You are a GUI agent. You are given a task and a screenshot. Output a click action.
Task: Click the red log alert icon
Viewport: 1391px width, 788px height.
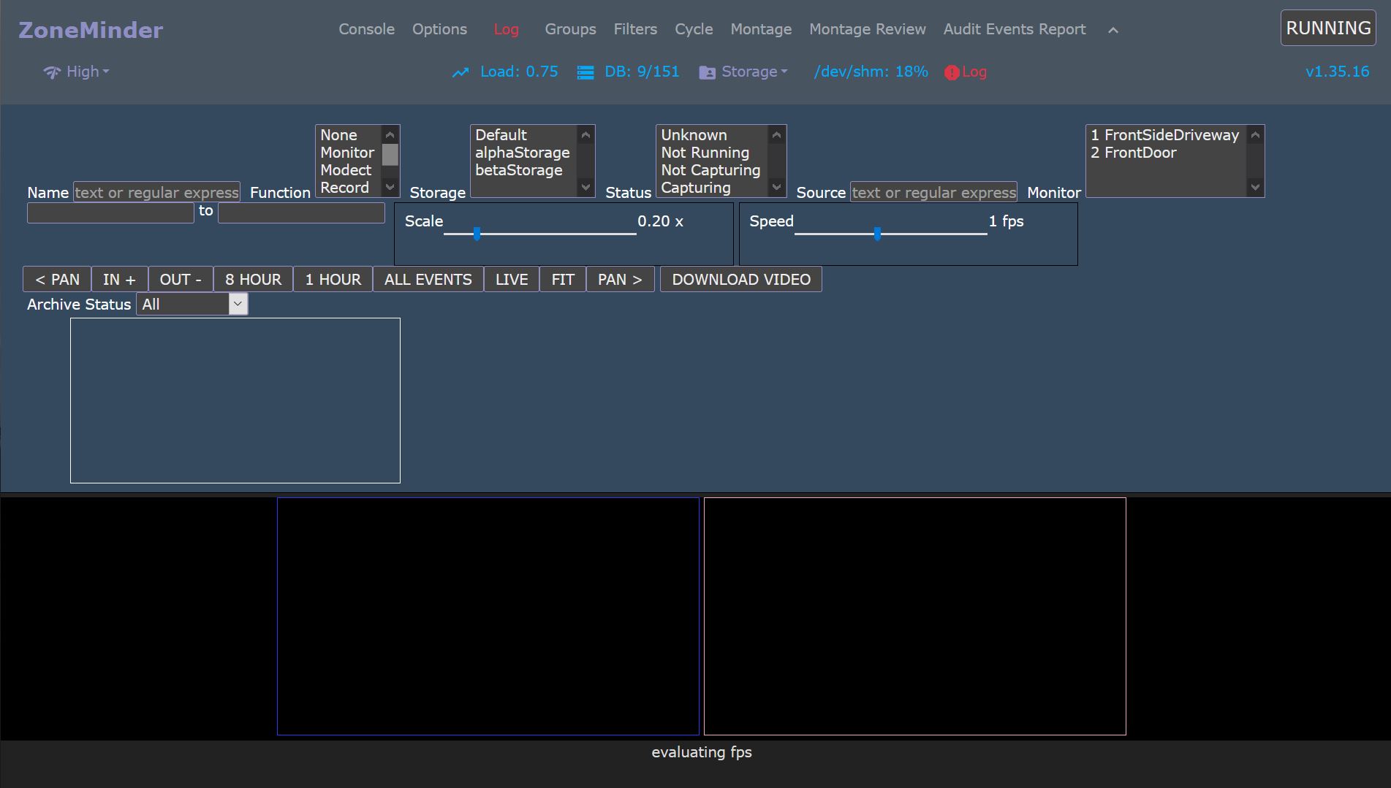coord(951,72)
